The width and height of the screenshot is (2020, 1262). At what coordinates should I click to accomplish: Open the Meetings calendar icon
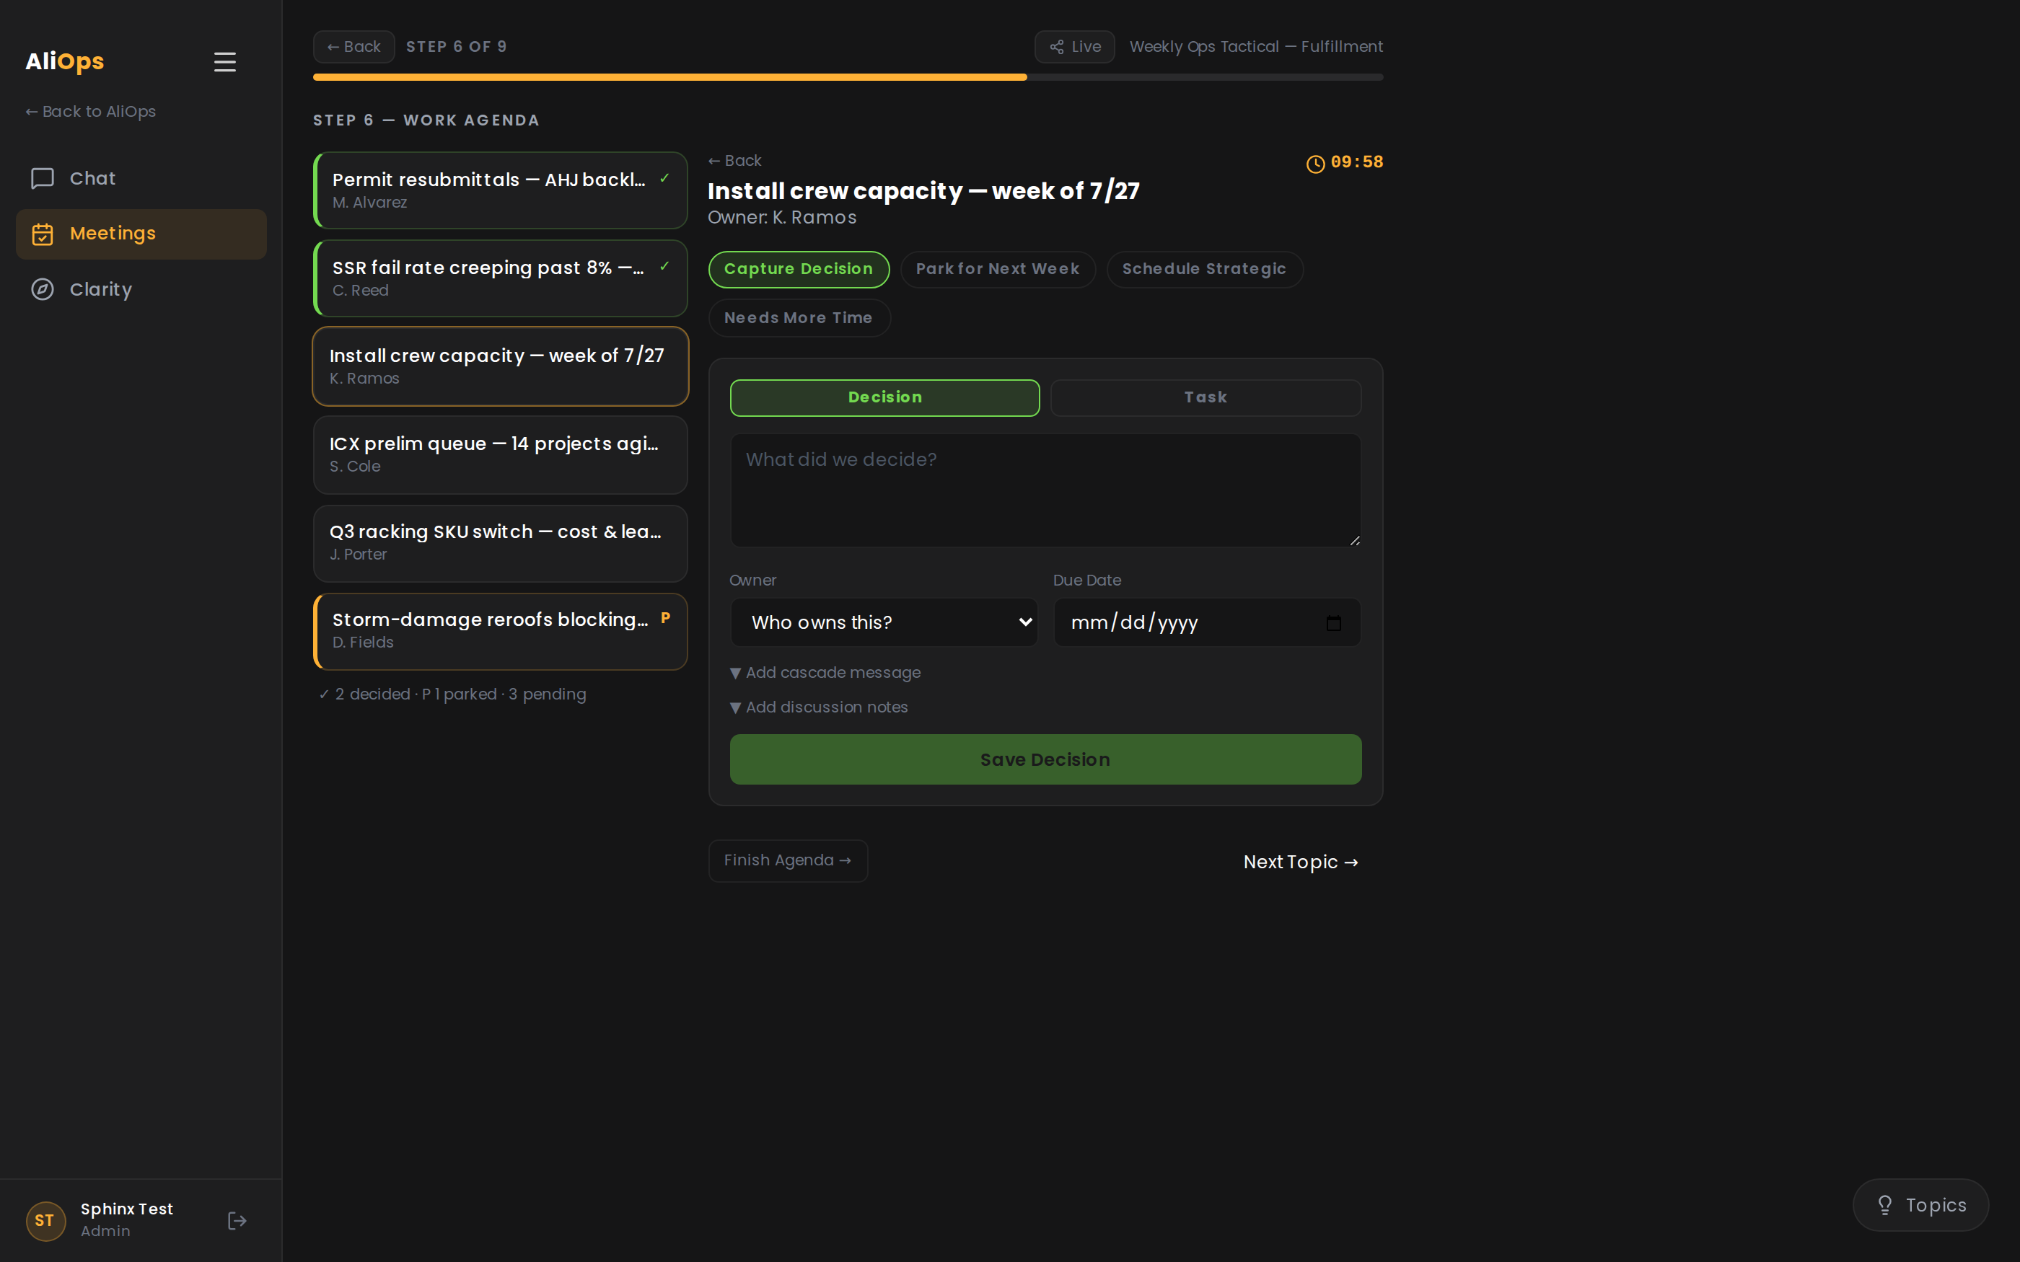[43, 234]
